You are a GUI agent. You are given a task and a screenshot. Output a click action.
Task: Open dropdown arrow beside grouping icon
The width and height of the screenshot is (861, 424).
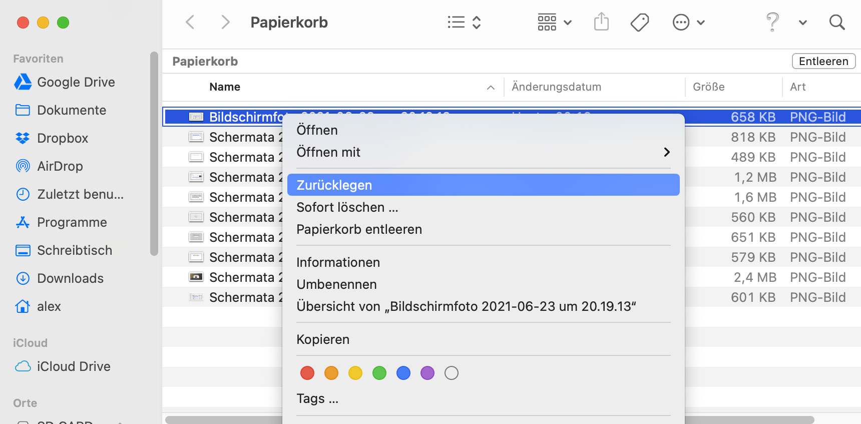pyautogui.click(x=567, y=23)
